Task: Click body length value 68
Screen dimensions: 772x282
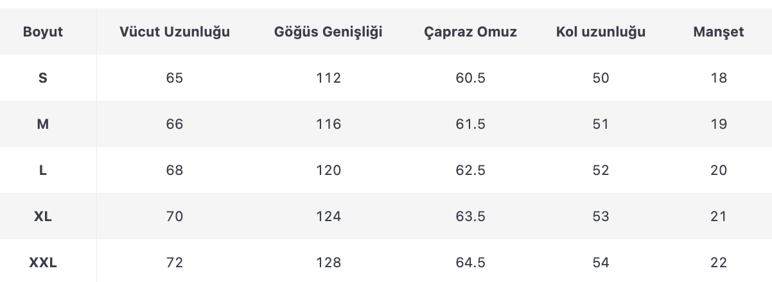Action: (x=175, y=170)
